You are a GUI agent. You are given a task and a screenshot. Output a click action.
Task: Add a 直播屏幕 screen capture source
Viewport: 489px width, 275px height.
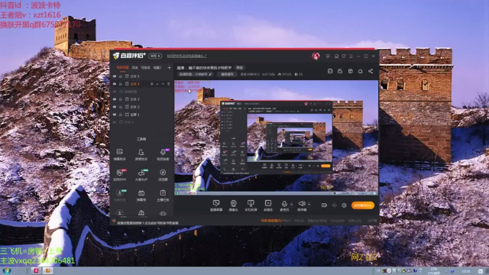pos(216,205)
